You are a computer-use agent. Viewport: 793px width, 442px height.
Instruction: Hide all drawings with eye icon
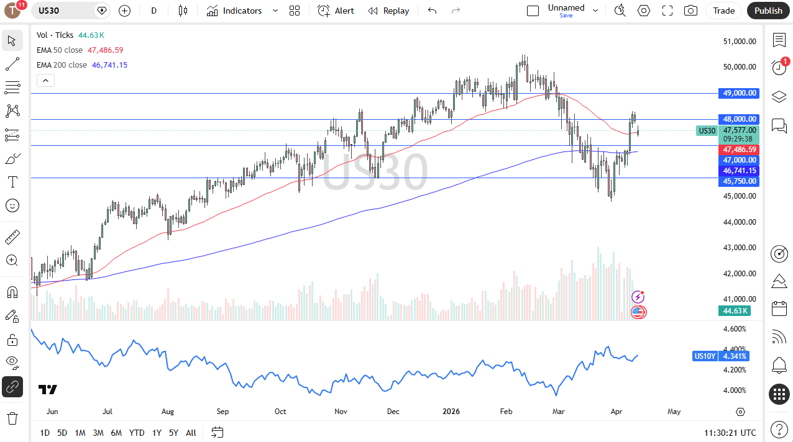click(x=12, y=362)
